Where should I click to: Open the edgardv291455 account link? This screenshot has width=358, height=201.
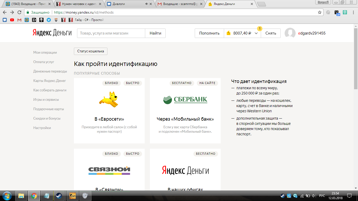tap(312, 33)
